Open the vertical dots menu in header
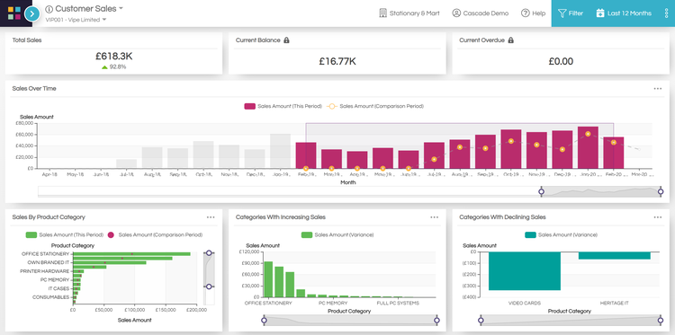 [666, 13]
